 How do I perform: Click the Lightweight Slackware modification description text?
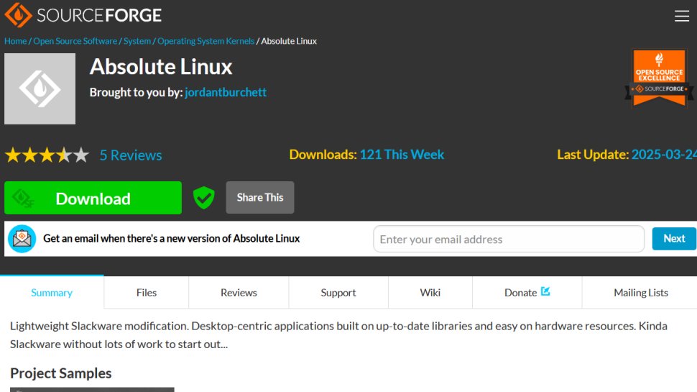click(x=338, y=334)
